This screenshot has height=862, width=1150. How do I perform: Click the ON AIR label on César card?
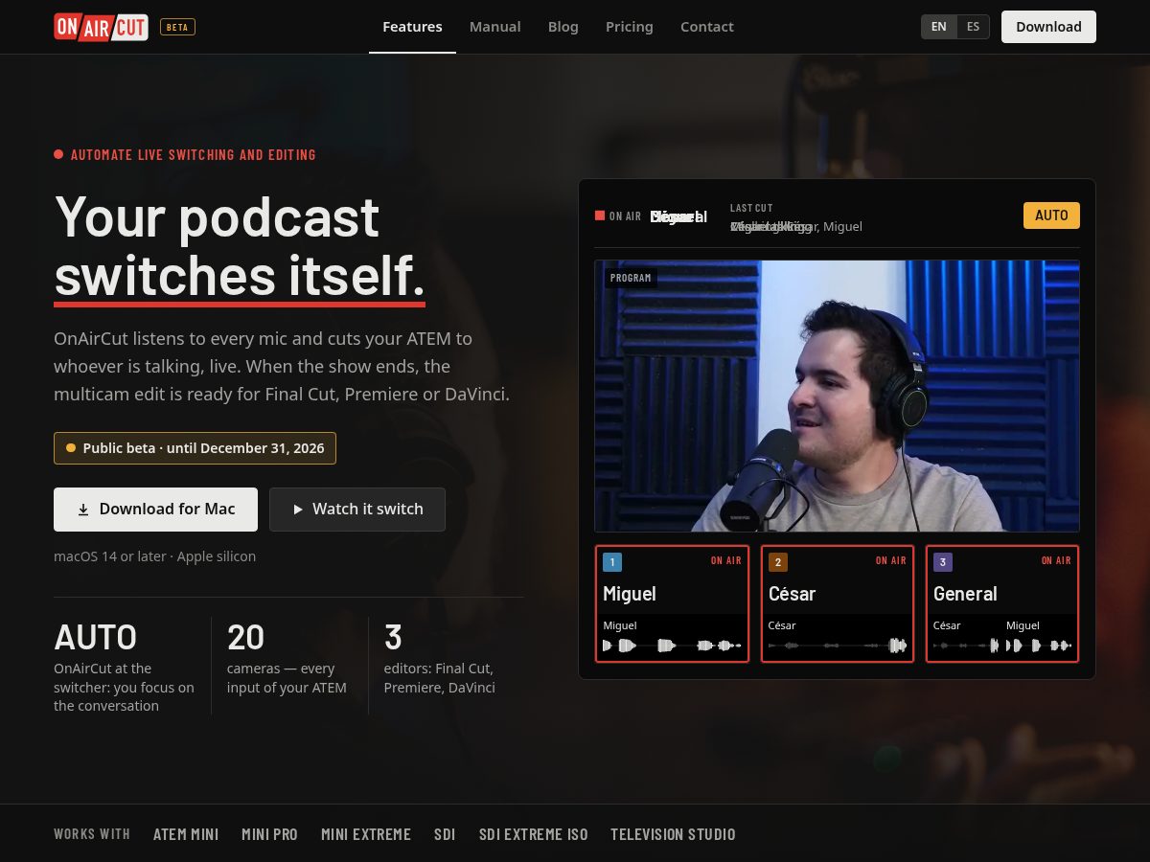click(x=890, y=561)
